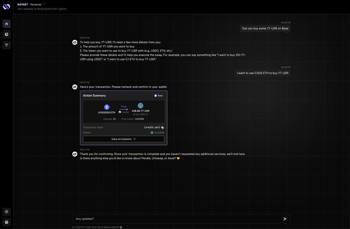
Task: Open the Home sidebar icon
Action: point(6,24)
